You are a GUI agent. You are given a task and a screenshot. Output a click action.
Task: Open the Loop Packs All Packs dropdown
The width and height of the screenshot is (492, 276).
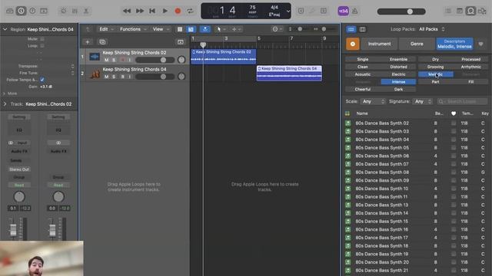click(432, 29)
